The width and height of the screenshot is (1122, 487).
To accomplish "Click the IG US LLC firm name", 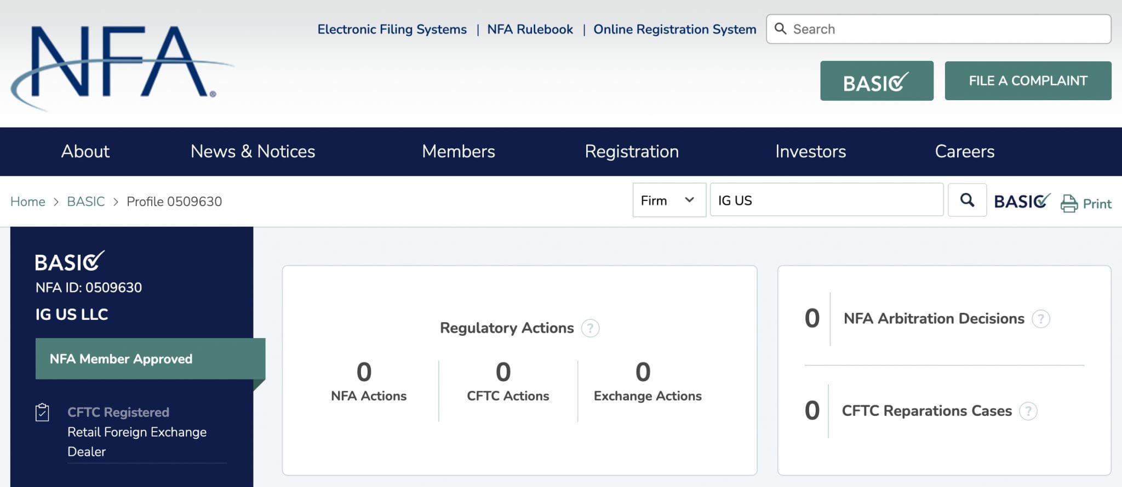I will (72, 314).
